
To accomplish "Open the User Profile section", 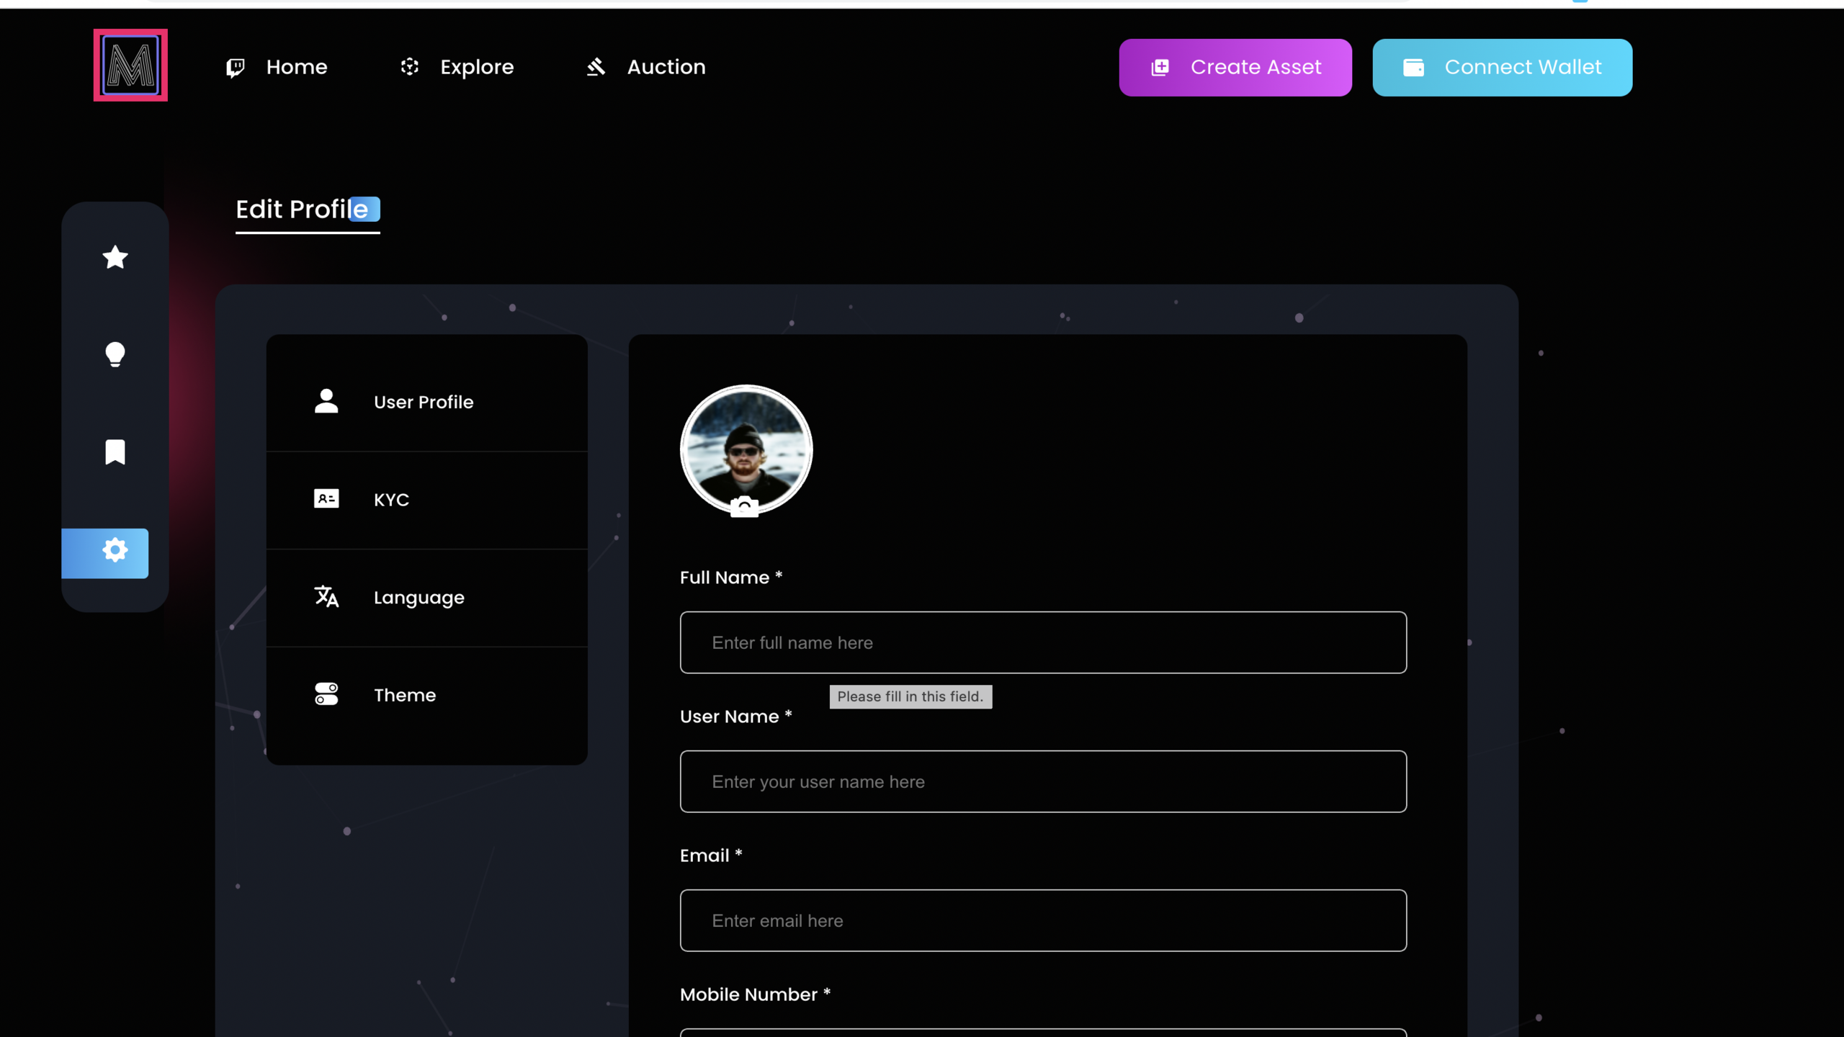I will coord(424,402).
